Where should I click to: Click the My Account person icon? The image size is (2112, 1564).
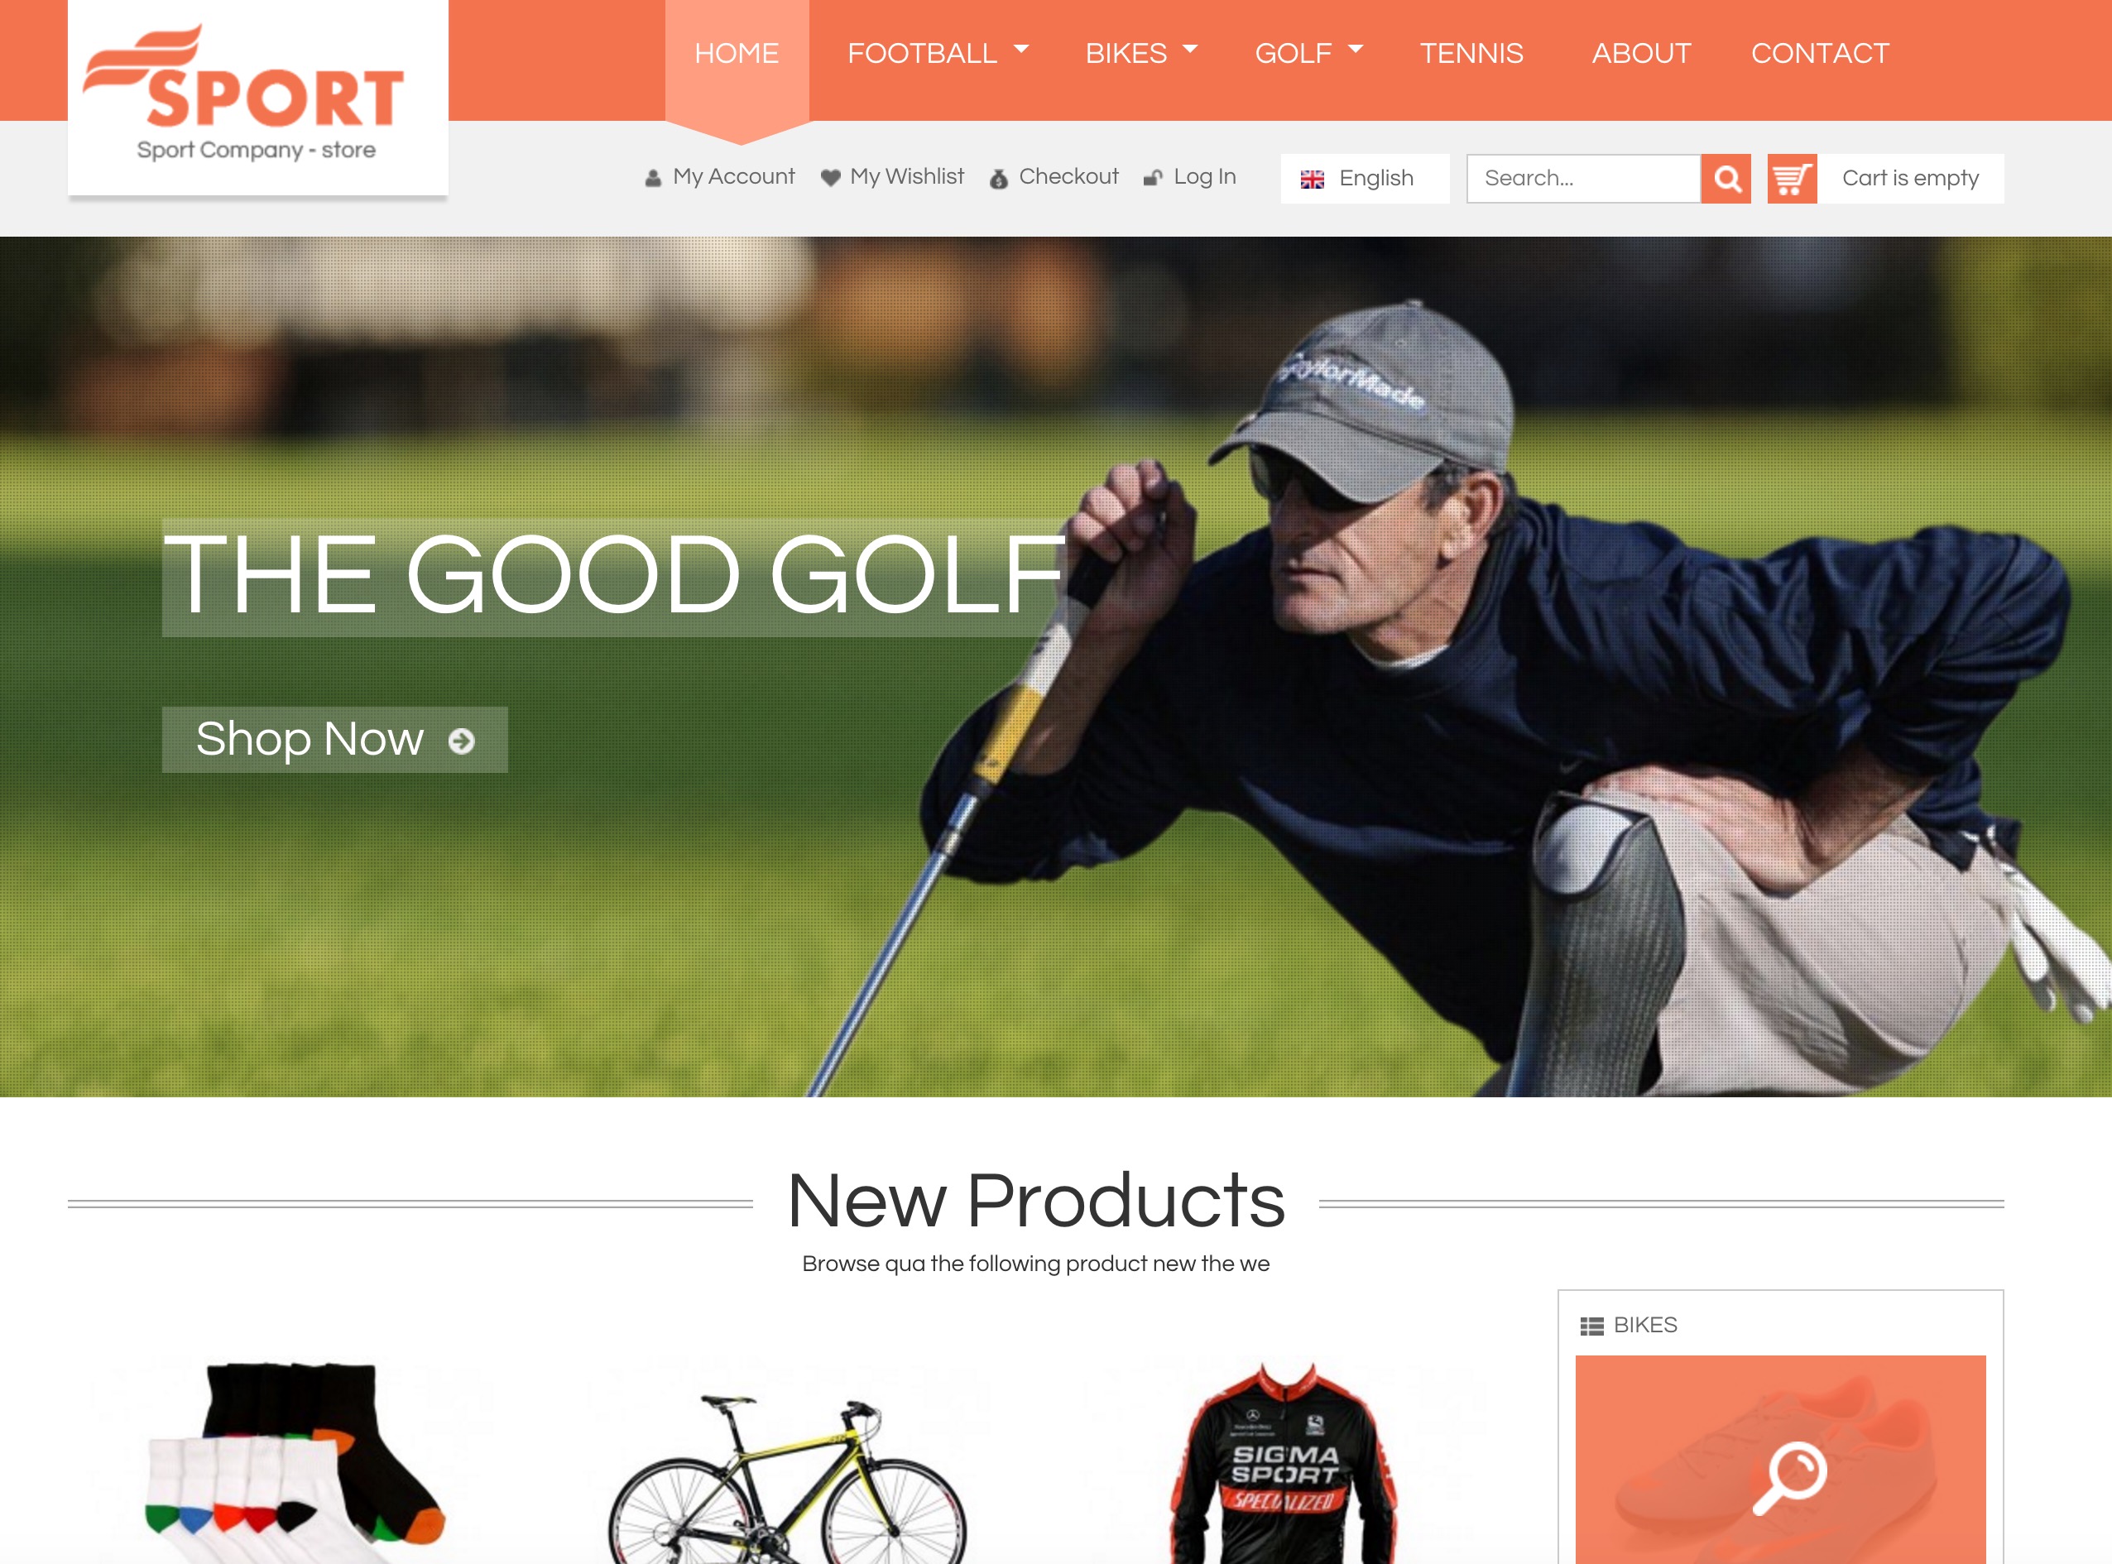point(653,178)
